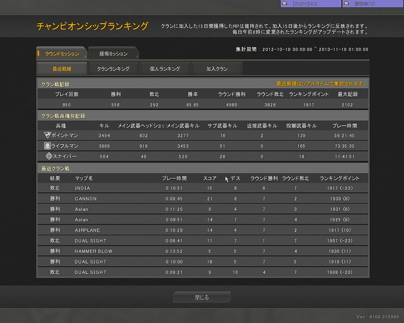Click the Rifleman class icon
Screen dimensions: 404x323
pyautogui.click(x=47, y=146)
